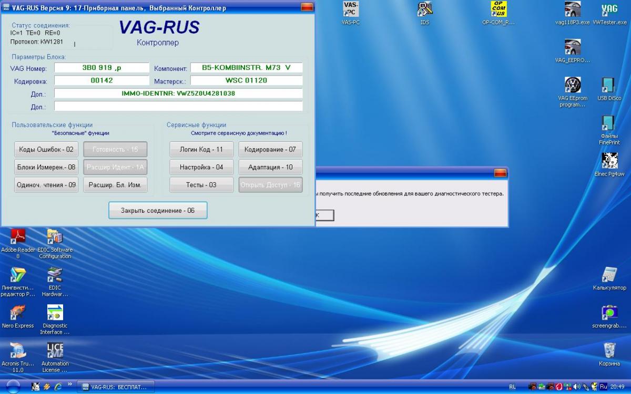Click the VAG Номер field

coord(102,68)
